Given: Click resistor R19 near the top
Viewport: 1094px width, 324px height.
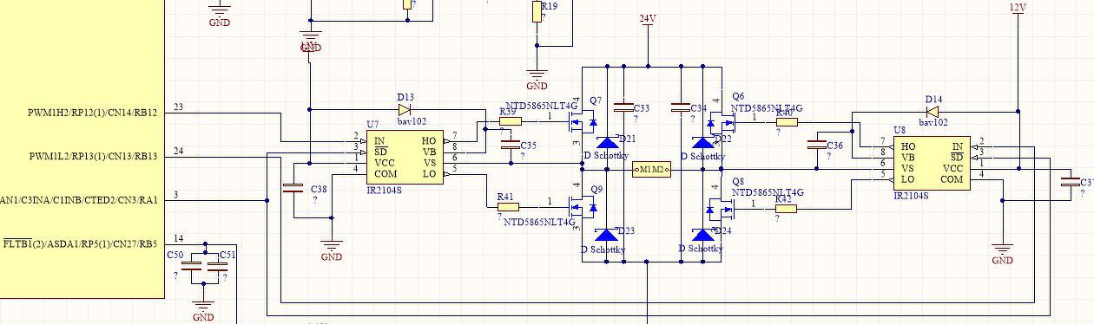Looking at the screenshot, I should click(x=537, y=12).
